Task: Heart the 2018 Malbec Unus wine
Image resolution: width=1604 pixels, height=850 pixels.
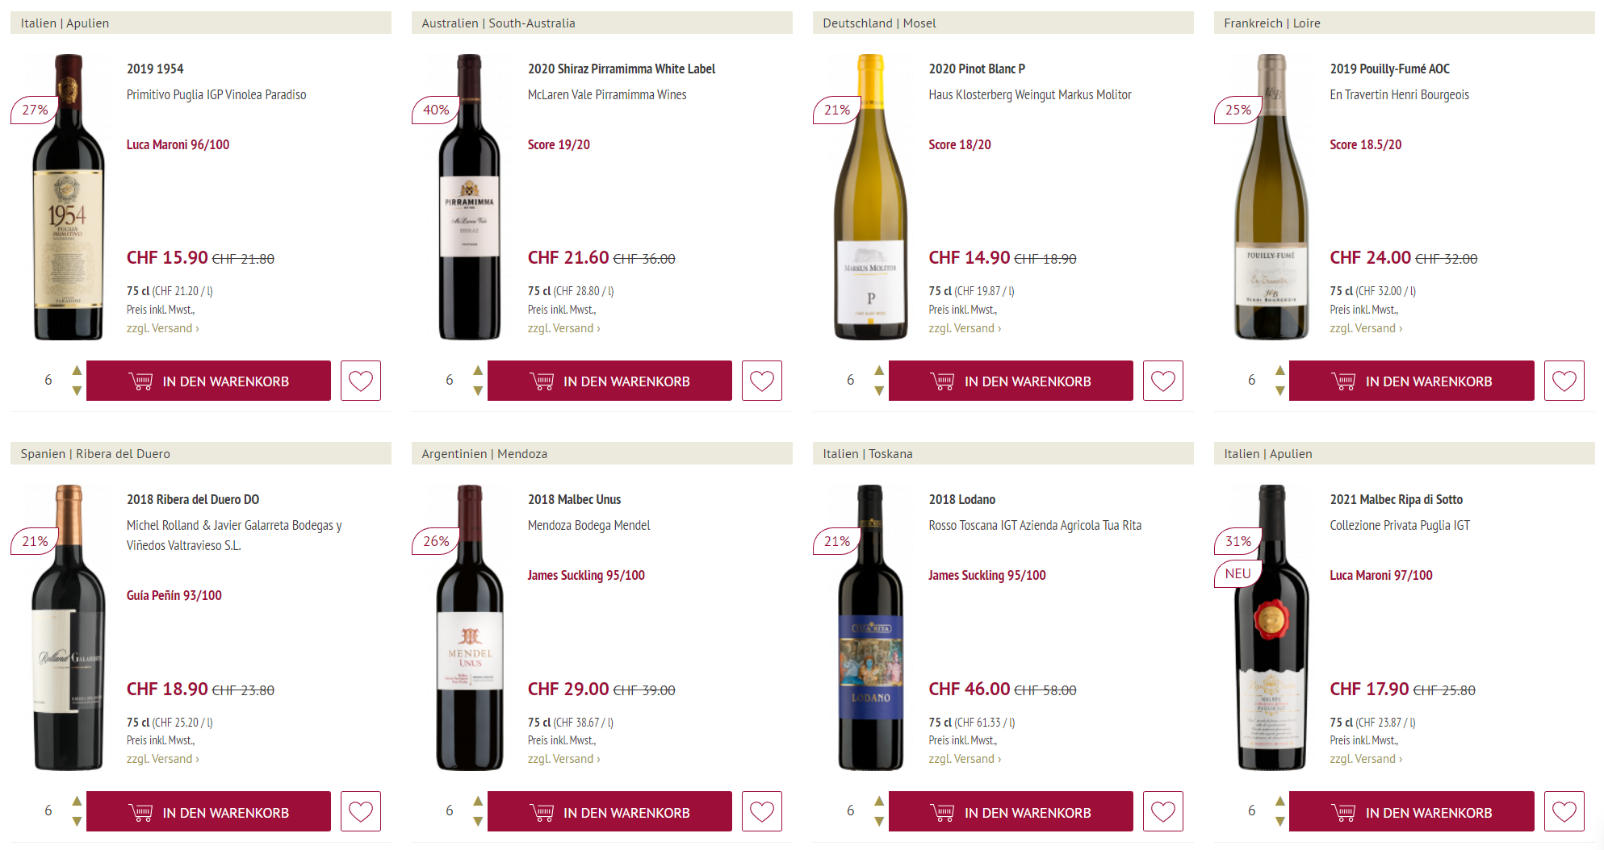Action: click(761, 811)
